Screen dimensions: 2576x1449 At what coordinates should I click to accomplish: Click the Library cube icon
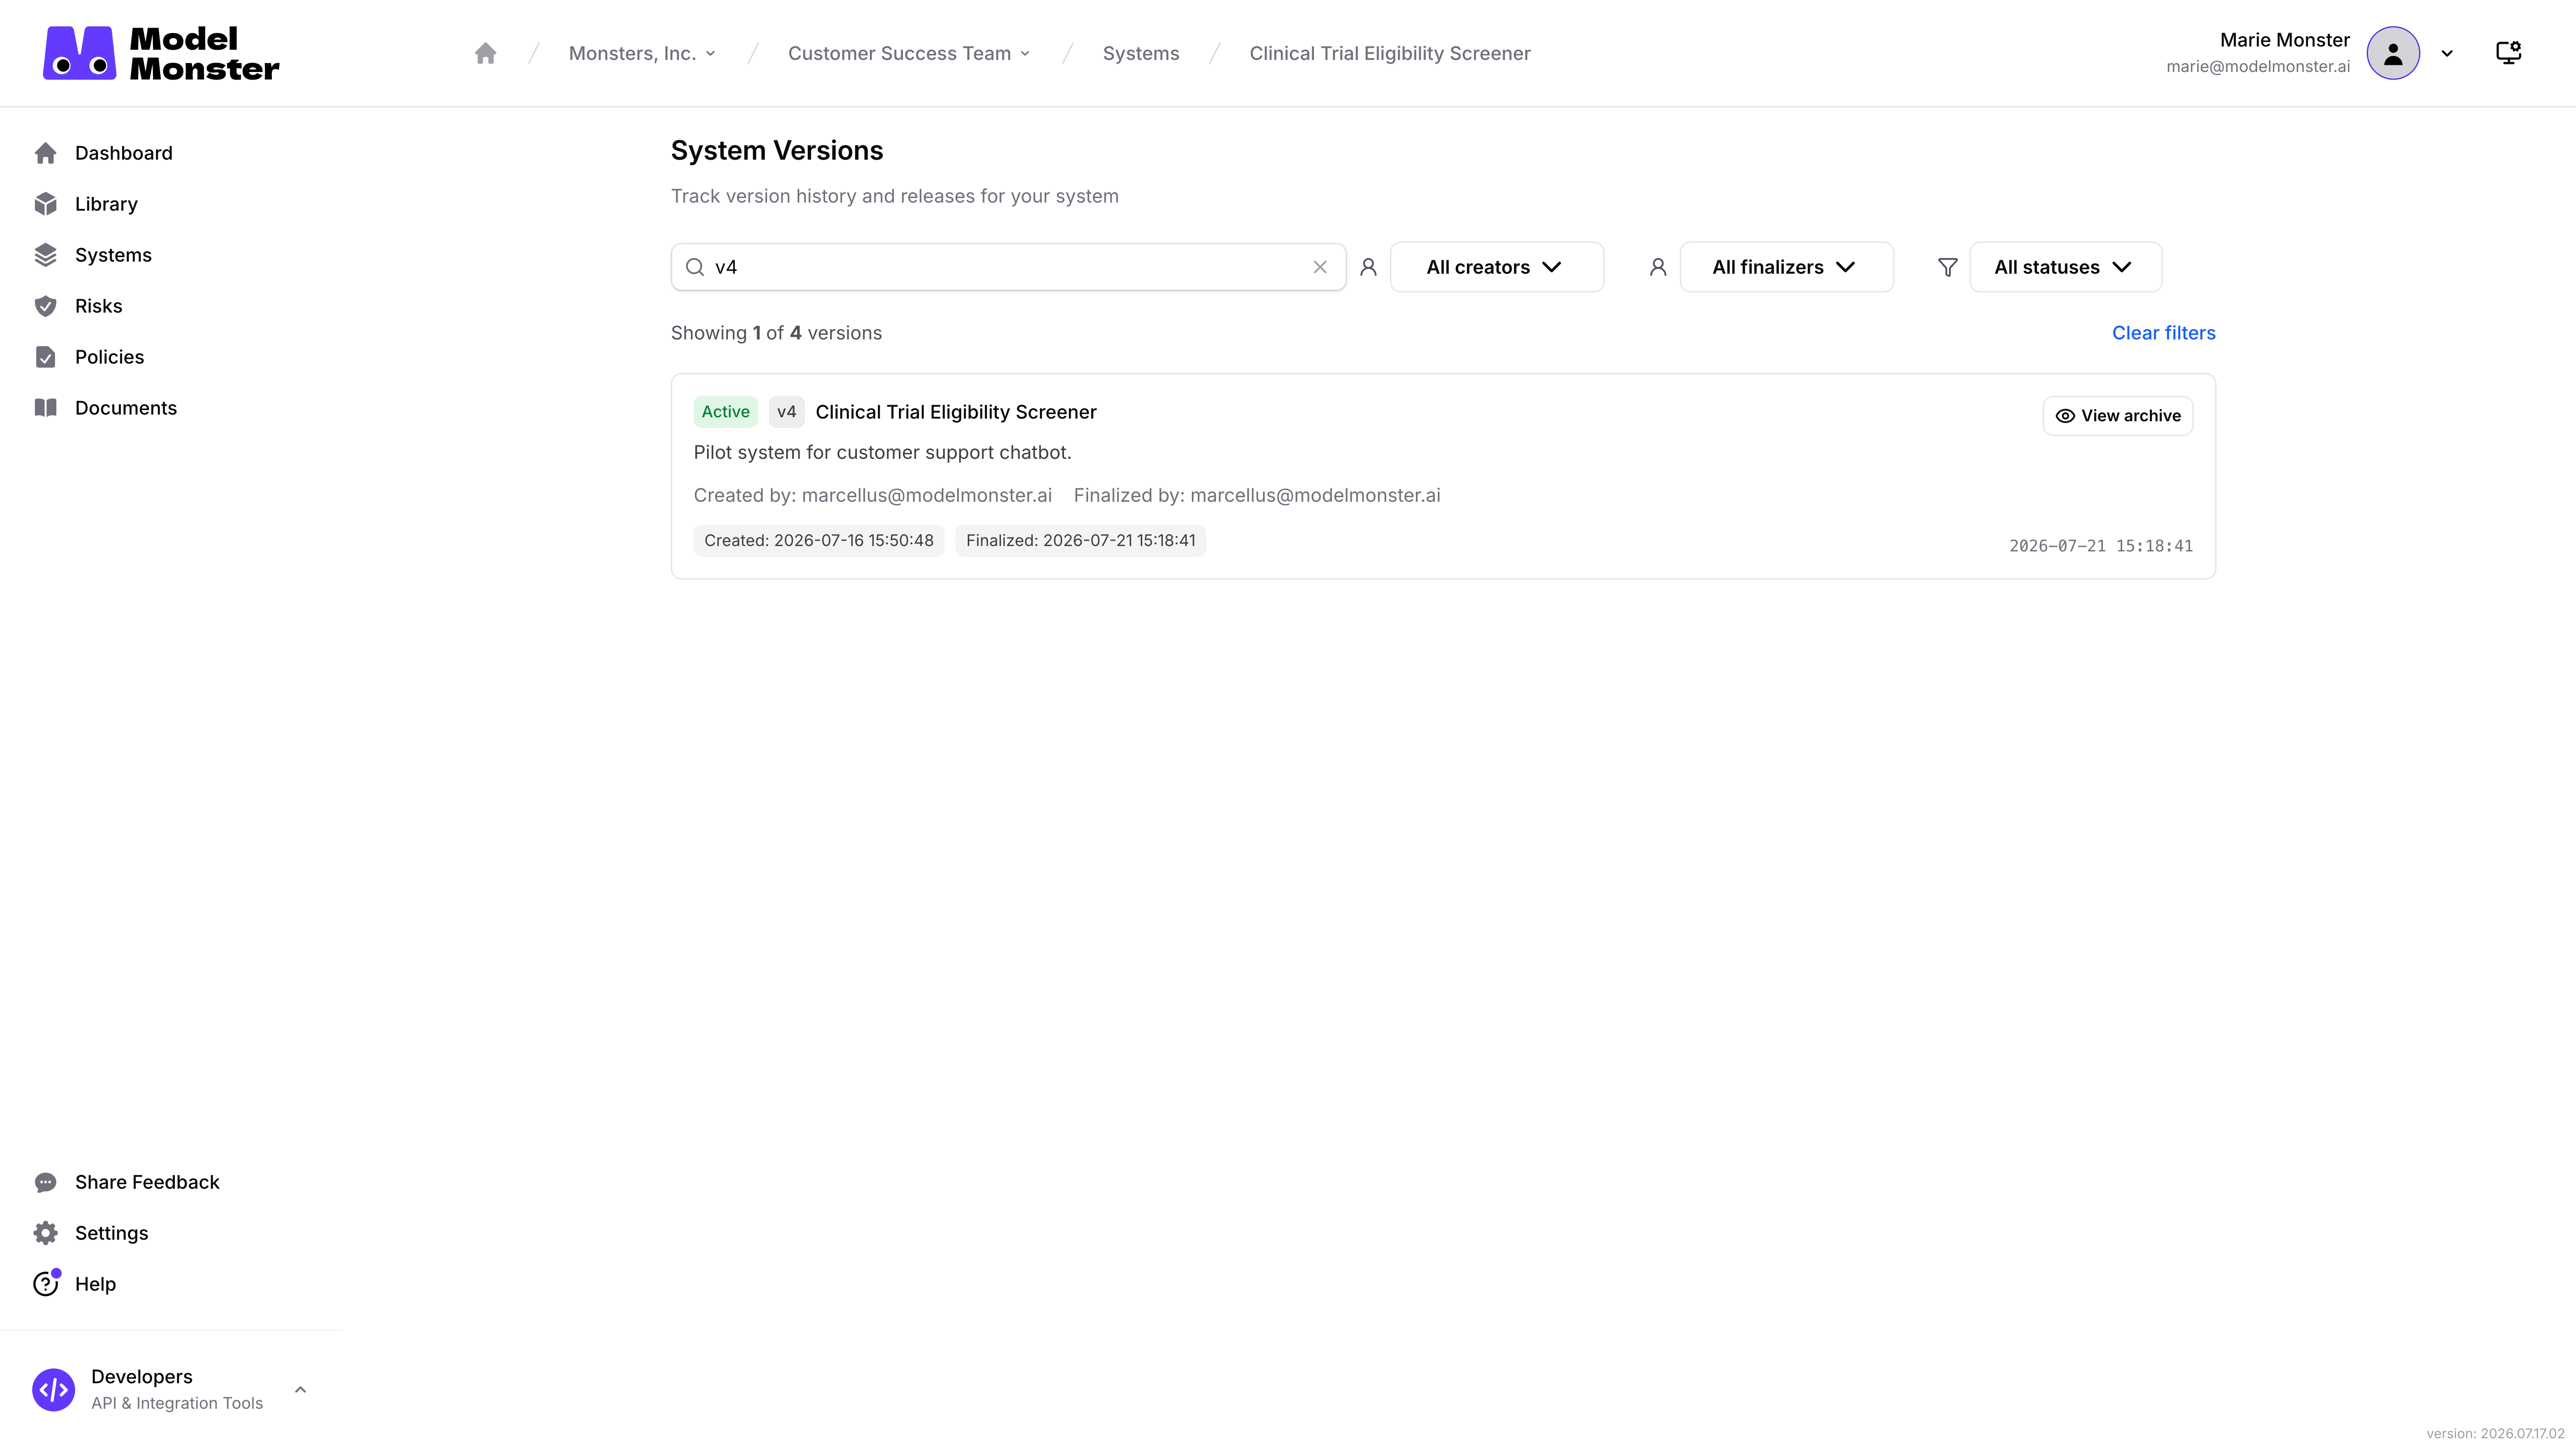tap(45, 204)
